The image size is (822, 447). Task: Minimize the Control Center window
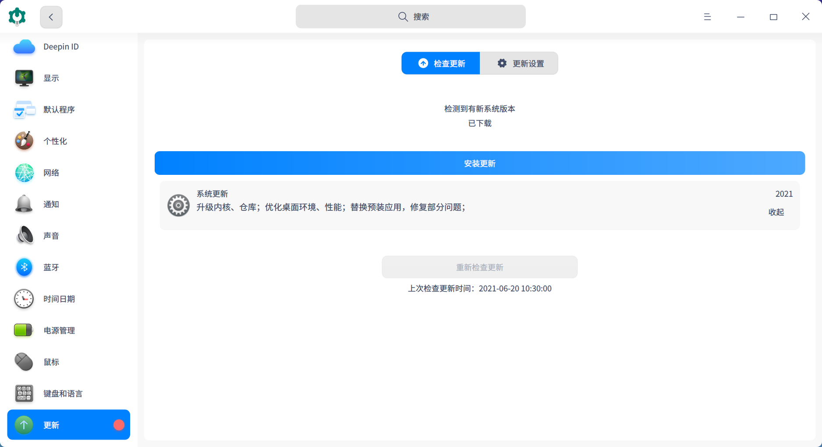tap(741, 17)
